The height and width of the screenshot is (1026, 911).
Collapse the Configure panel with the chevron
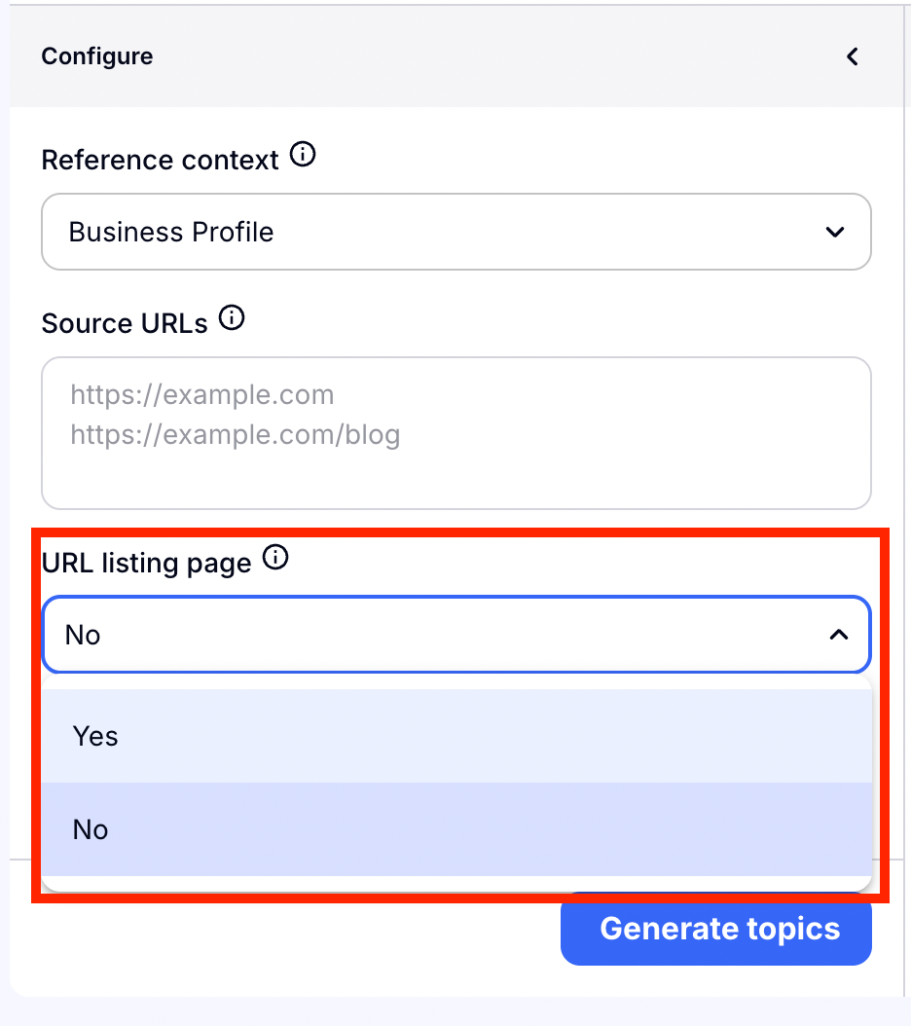(853, 56)
